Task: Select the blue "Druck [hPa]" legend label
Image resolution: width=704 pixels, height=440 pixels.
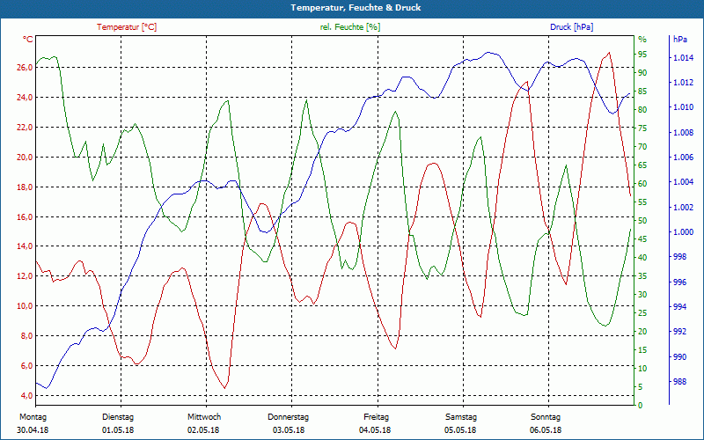Action: 571,27
